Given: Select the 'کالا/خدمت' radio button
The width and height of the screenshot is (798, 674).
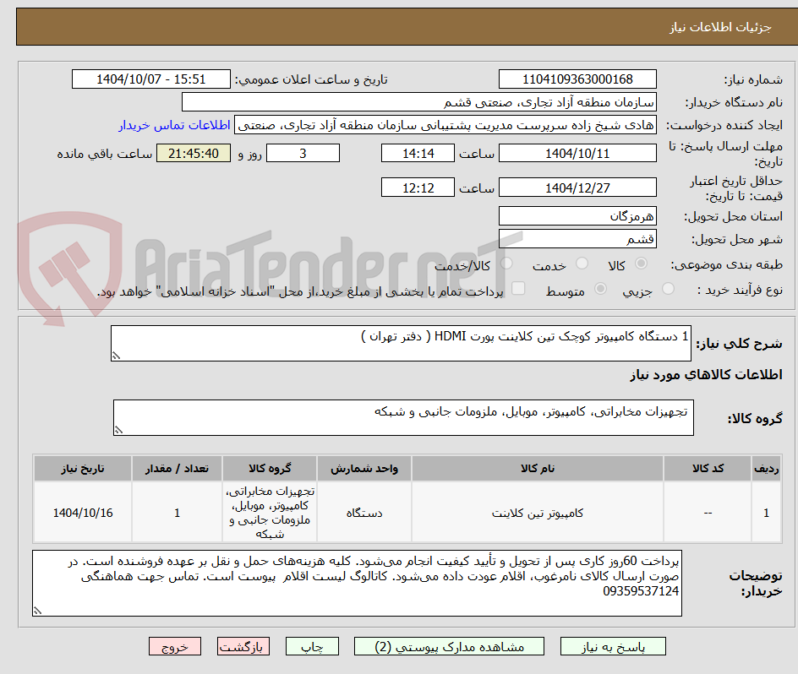Looking at the screenshot, I should pyautogui.click(x=506, y=264).
